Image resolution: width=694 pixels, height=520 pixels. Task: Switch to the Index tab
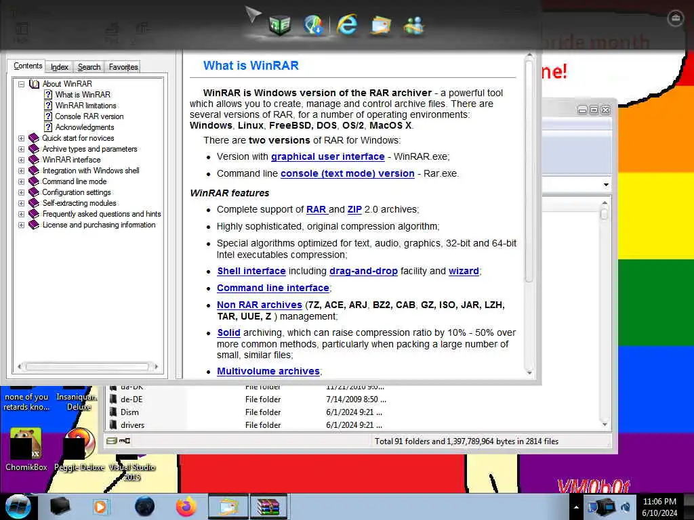(x=60, y=67)
